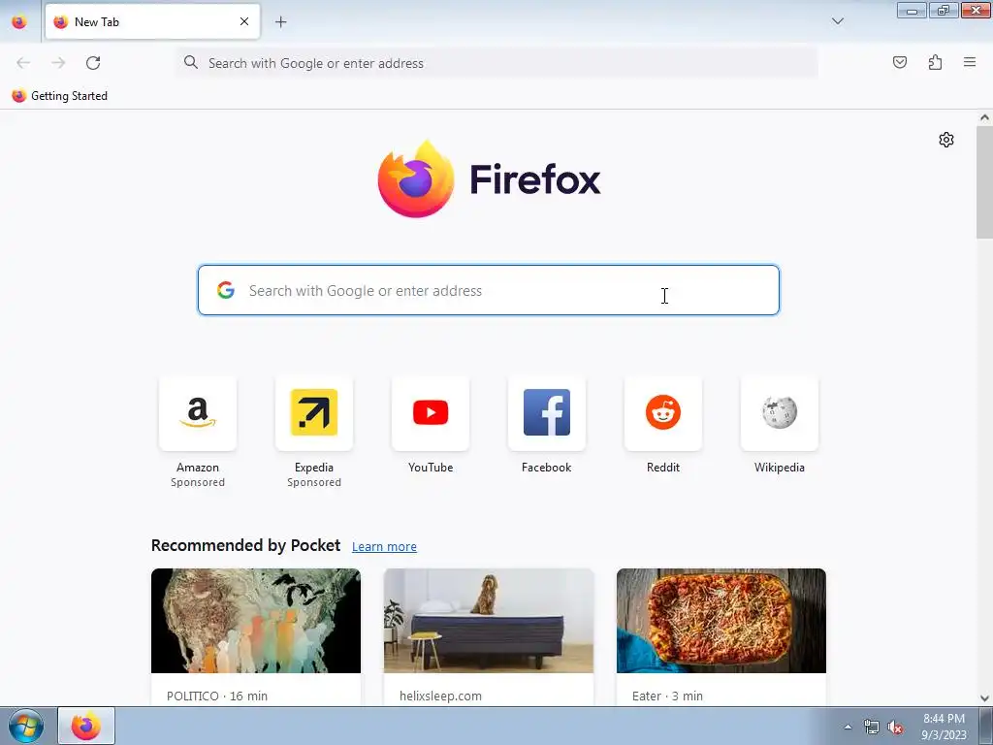Click the Show desktop strip on taskbar

point(986,726)
